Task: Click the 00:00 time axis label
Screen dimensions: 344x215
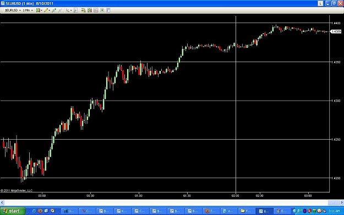Action: pos(42,196)
